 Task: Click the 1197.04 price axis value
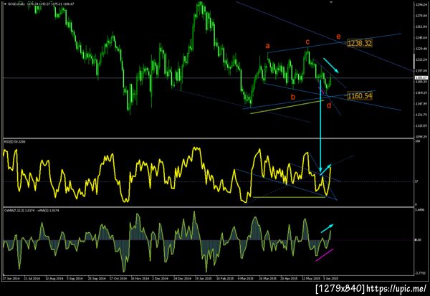click(421, 70)
